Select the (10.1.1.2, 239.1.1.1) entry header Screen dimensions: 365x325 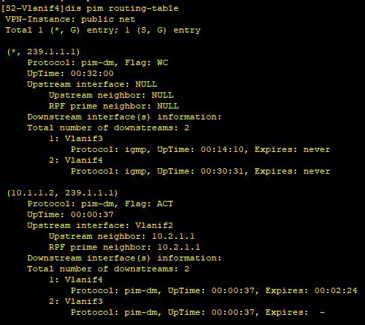(x=62, y=193)
